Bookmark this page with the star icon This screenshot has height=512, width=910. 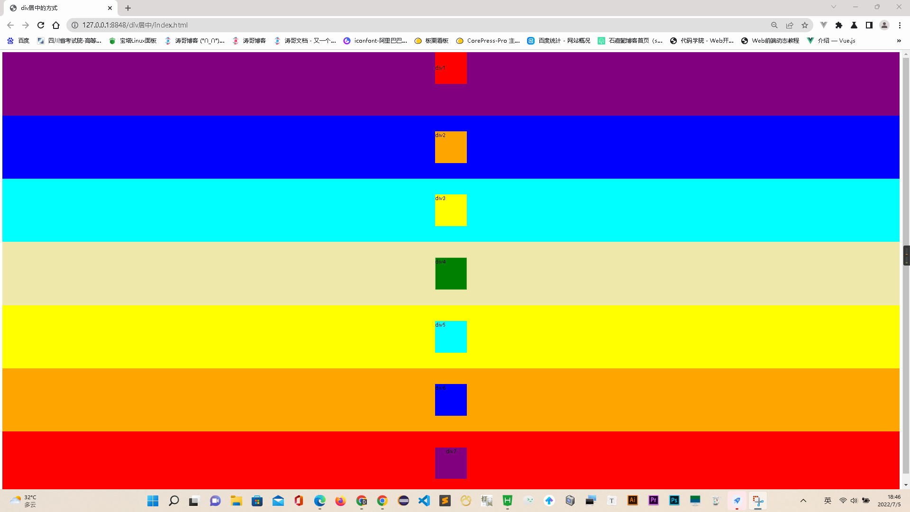point(805,25)
